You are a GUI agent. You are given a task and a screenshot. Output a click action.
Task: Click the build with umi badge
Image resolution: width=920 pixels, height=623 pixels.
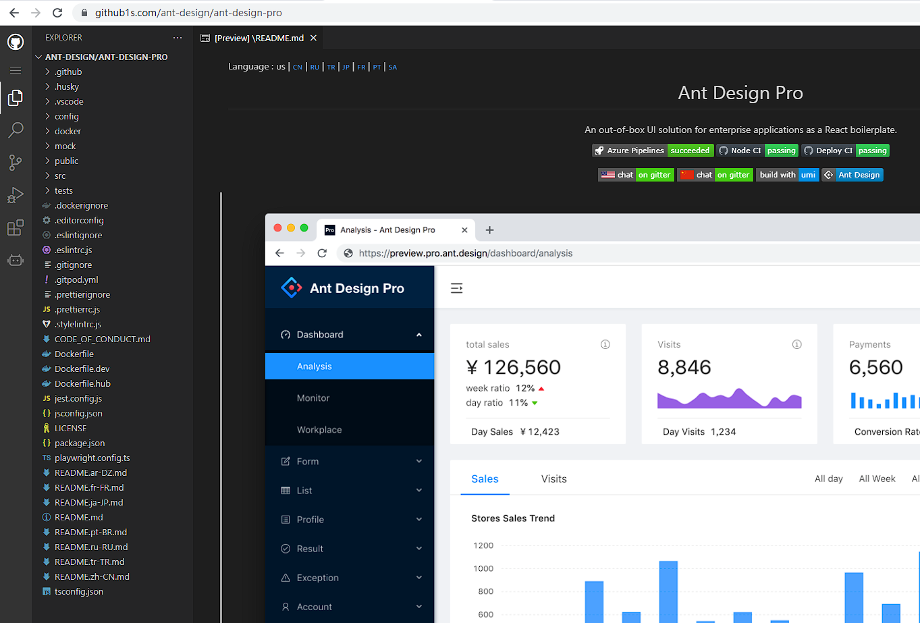click(x=787, y=175)
